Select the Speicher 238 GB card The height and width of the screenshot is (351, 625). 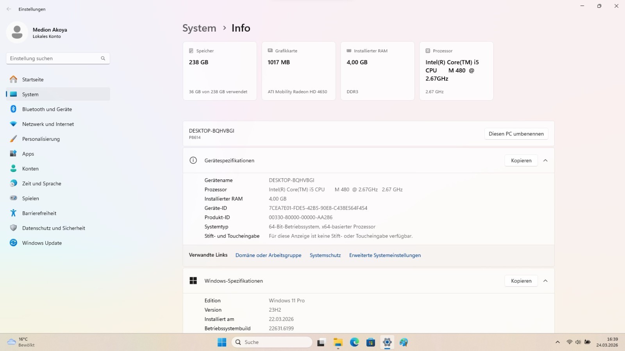(220, 71)
